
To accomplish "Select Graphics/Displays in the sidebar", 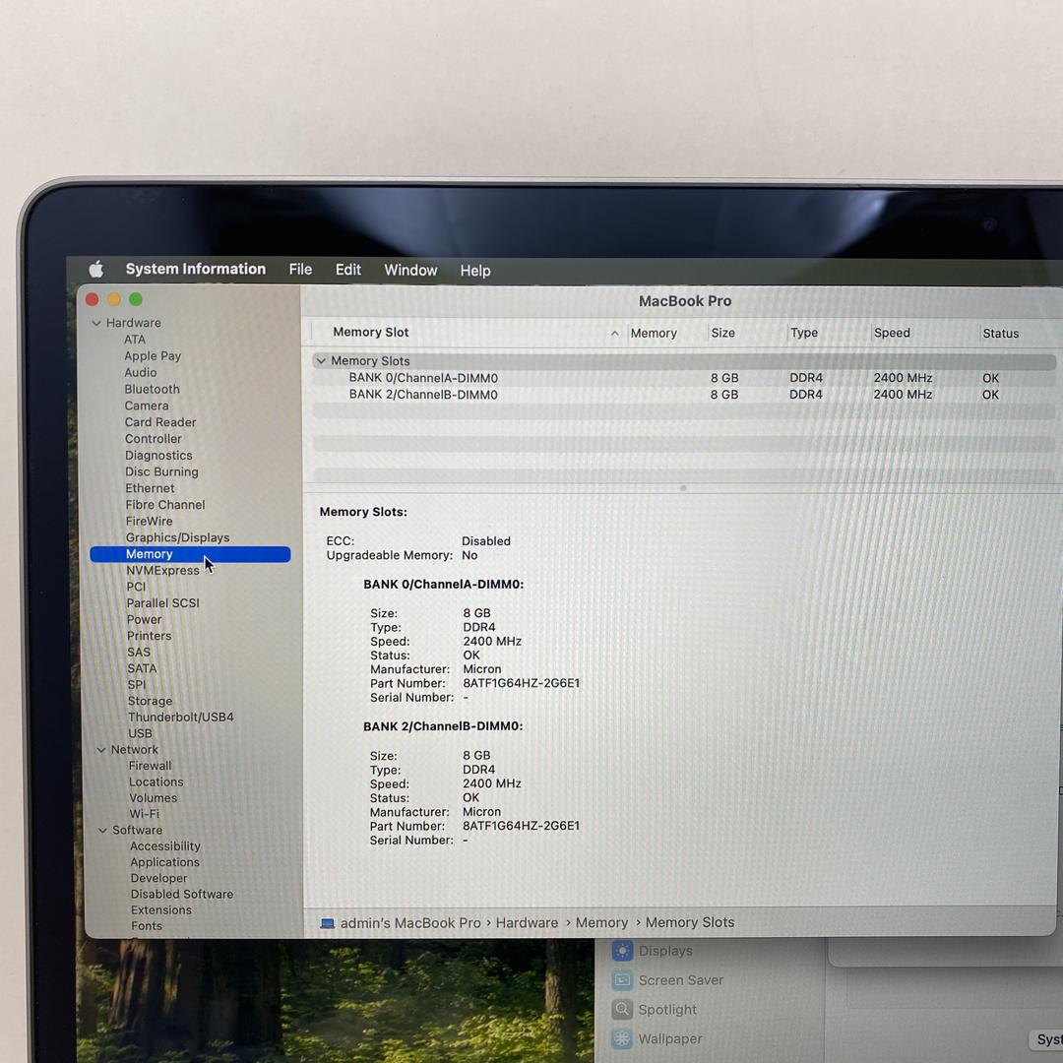I will tap(177, 537).
